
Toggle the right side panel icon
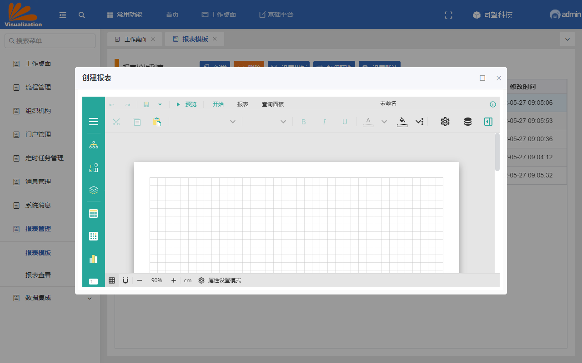488,122
